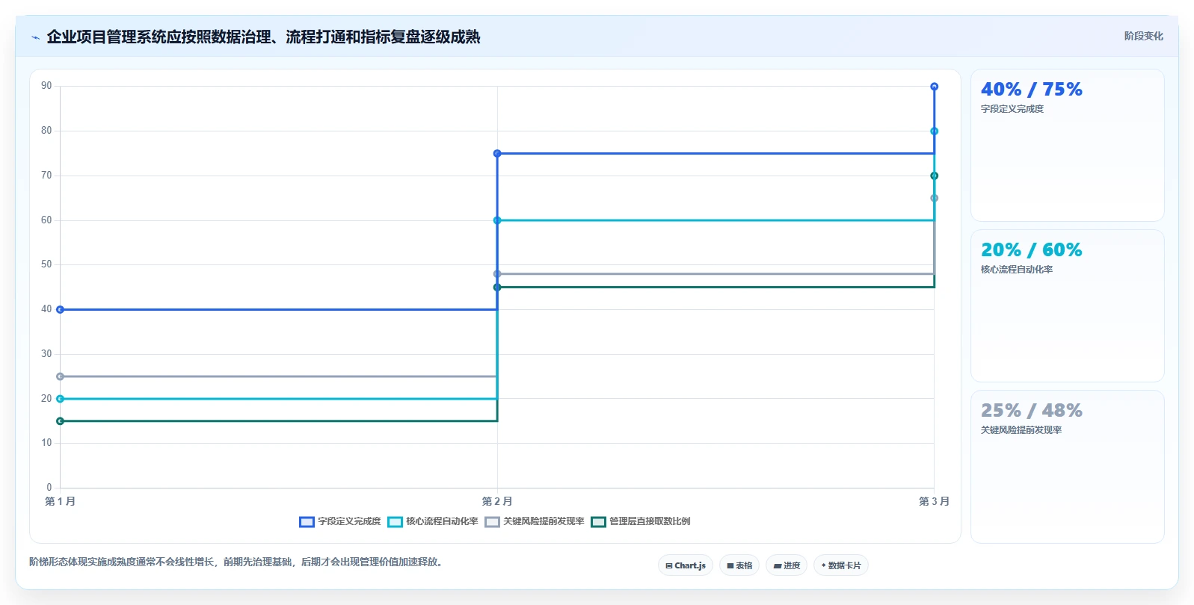Click the 字段定义完成度 card caption
The height and width of the screenshot is (605, 1194).
click(x=1012, y=109)
